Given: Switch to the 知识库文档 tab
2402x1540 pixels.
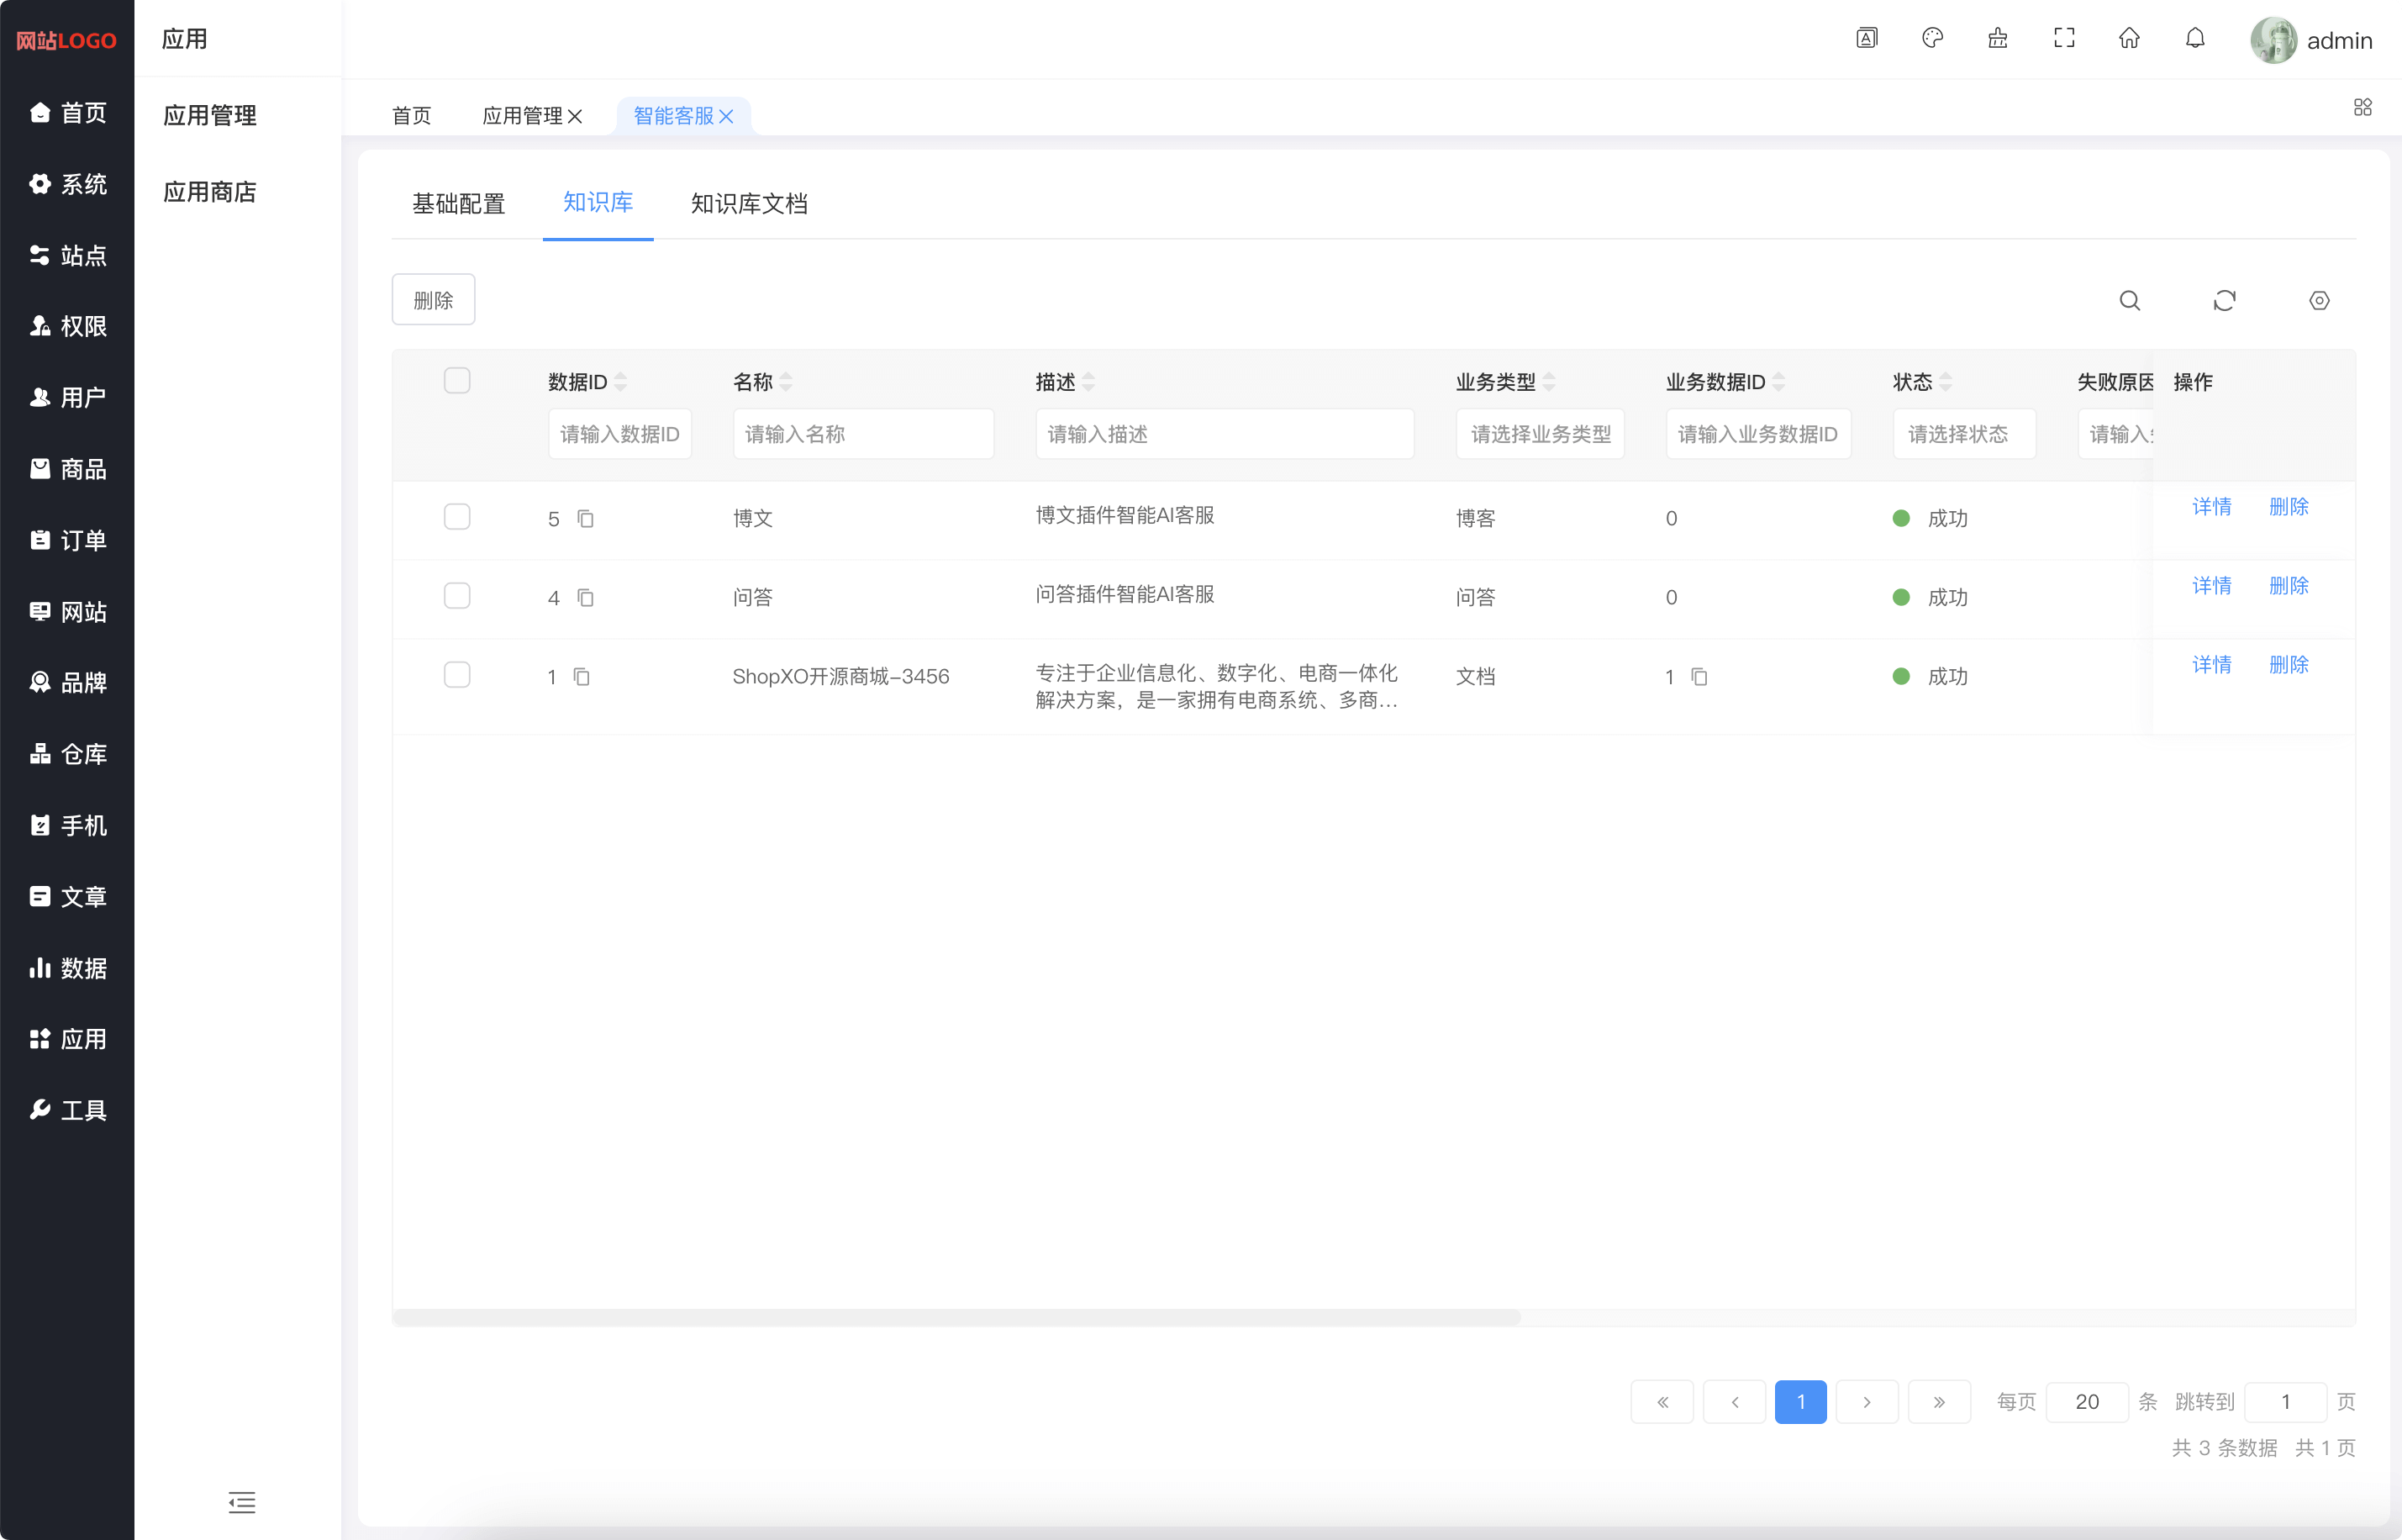Looking at the screenshot, I should coord(749,204).
